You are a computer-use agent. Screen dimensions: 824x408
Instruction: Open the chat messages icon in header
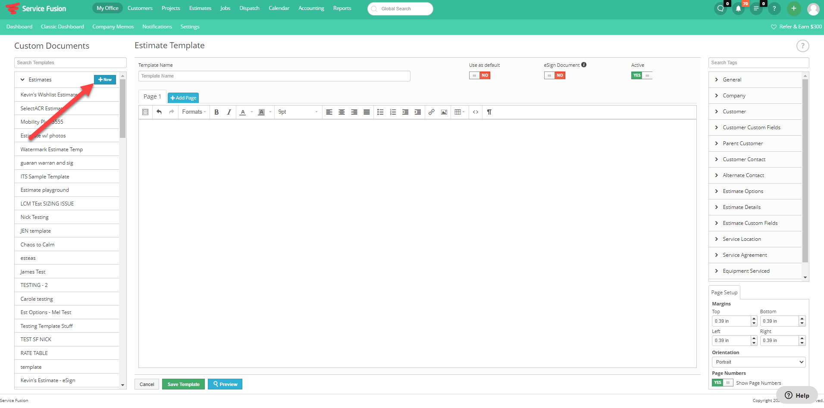(721, 9)
